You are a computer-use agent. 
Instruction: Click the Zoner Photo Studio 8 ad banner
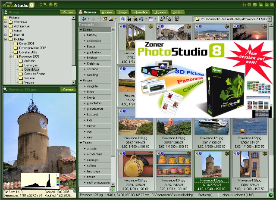(204, 79)
